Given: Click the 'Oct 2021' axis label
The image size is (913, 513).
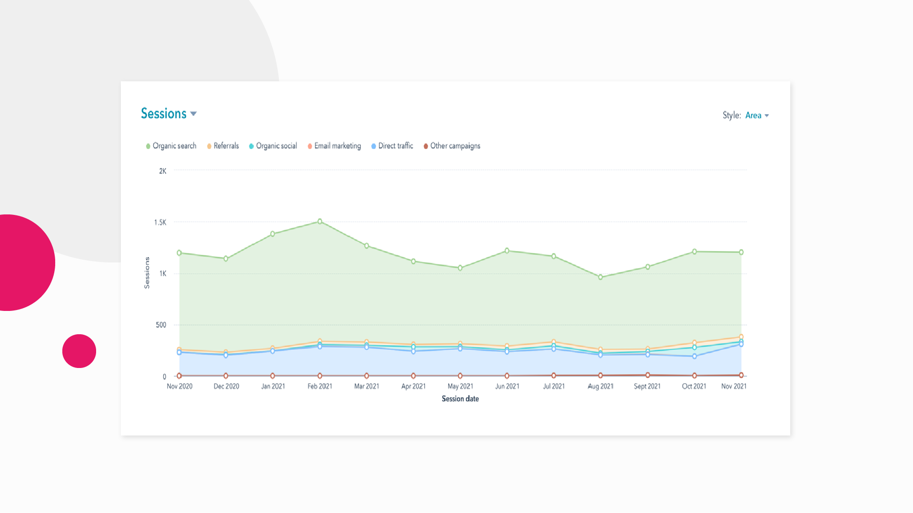Looking at the screenshot, I should click(694, 387).
